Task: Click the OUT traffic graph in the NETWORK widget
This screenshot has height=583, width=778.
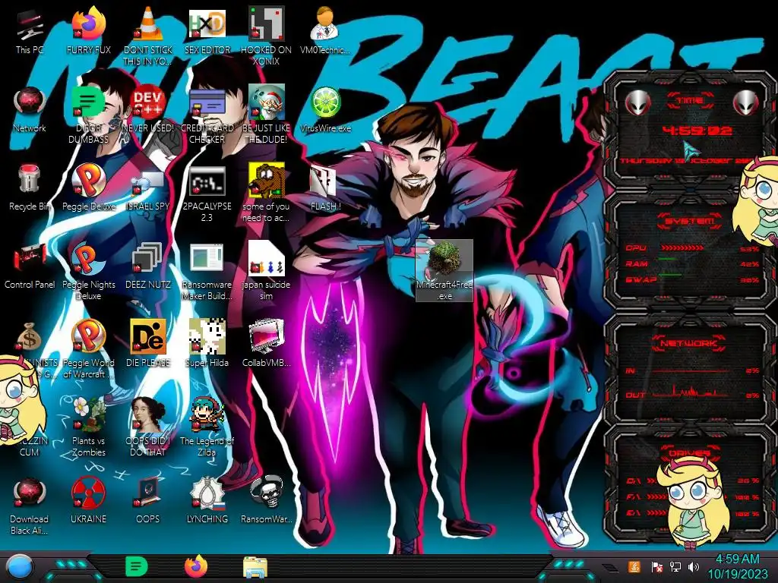Action: 691,392
